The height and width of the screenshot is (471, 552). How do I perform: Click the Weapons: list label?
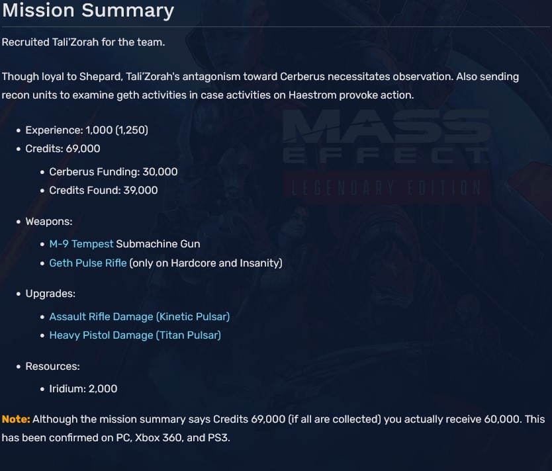click(49, 221)
